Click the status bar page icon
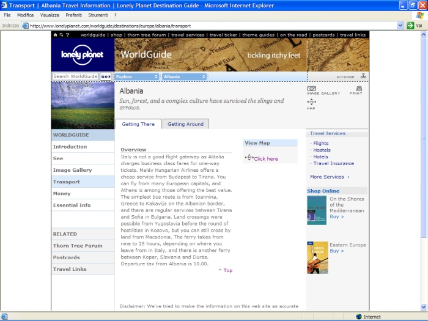The height and width of the screenshot is (321, 428). point(4,317)
